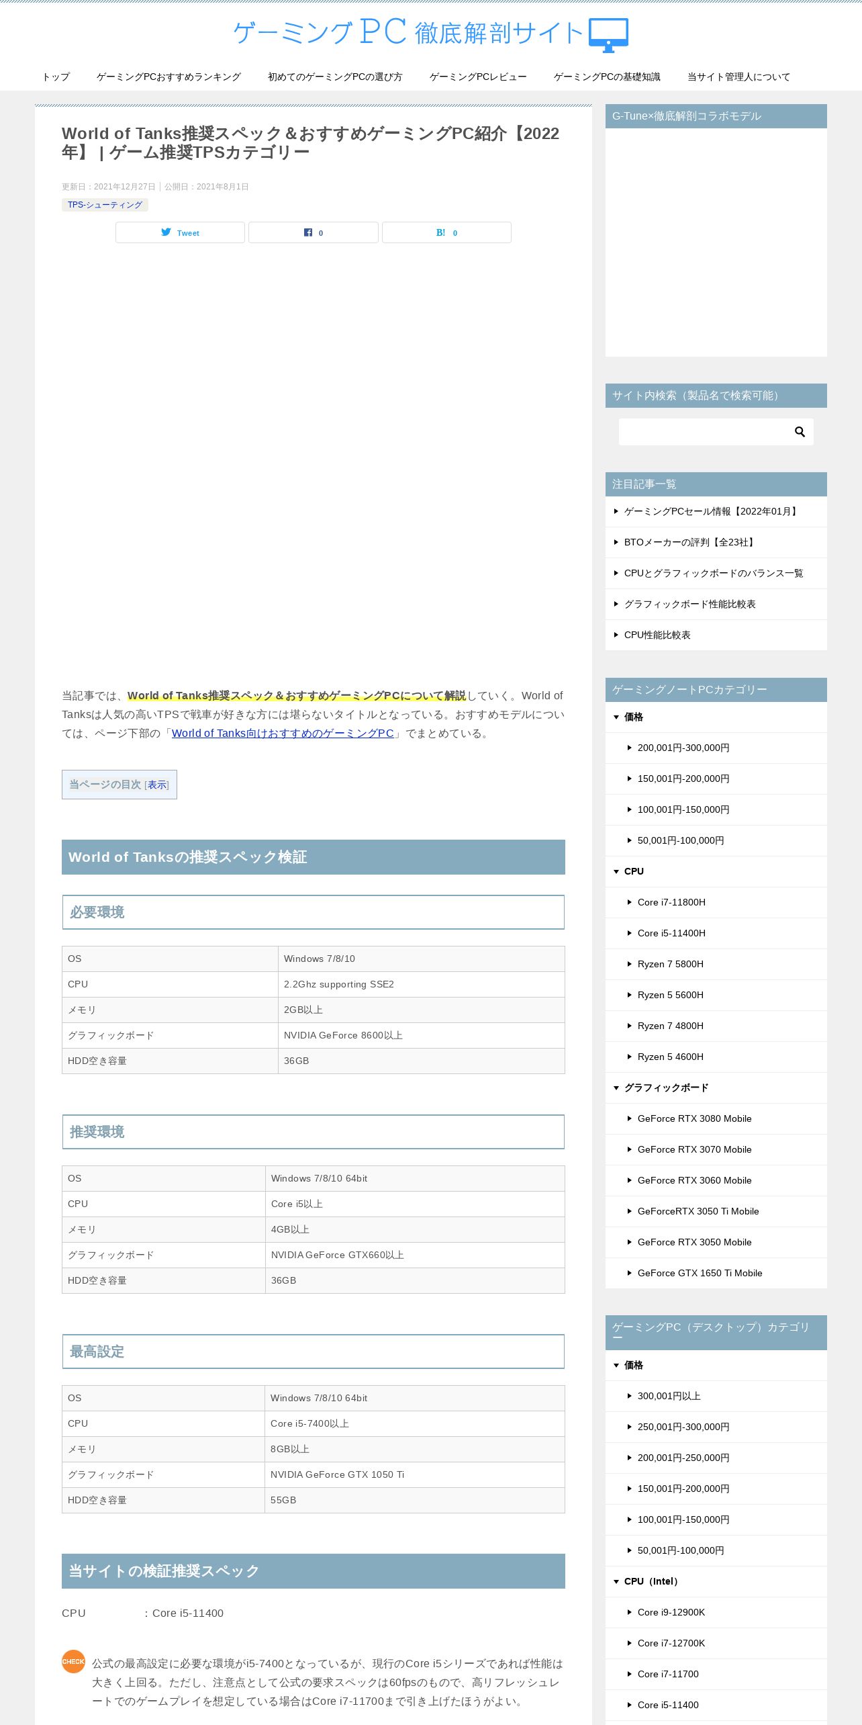Image resolution: width=862 pixels, height=1725 pixels.
Task: Open ゲーミングPCの基礎知識 menu
Action: [607, 77]
